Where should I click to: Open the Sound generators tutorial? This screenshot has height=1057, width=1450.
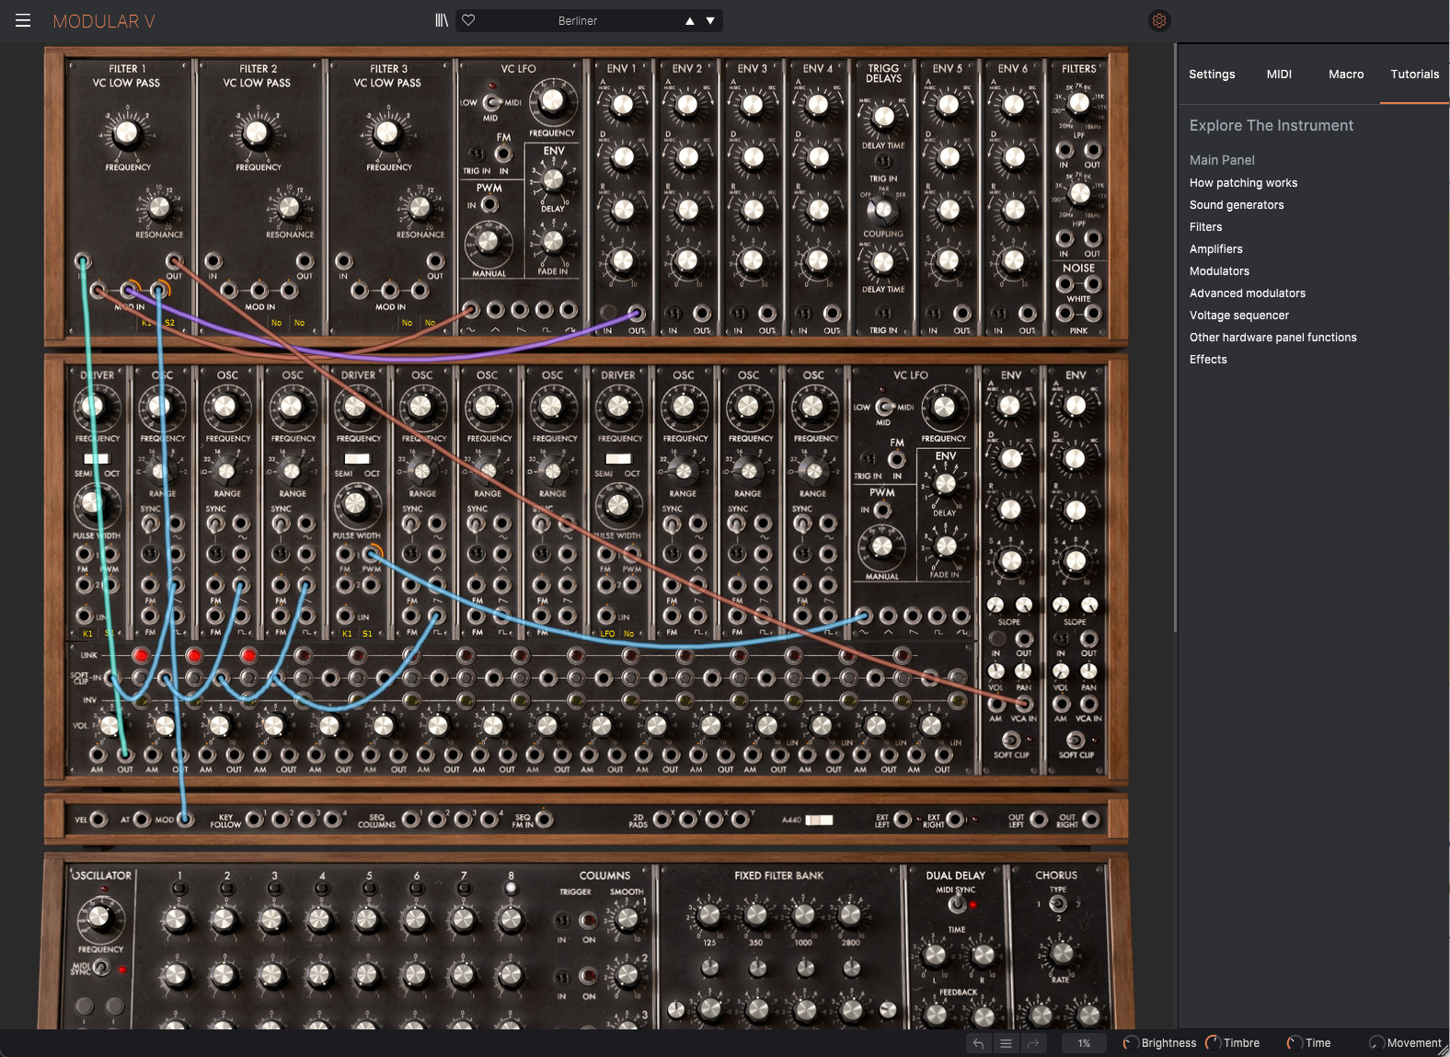(x=1237, y=205)
